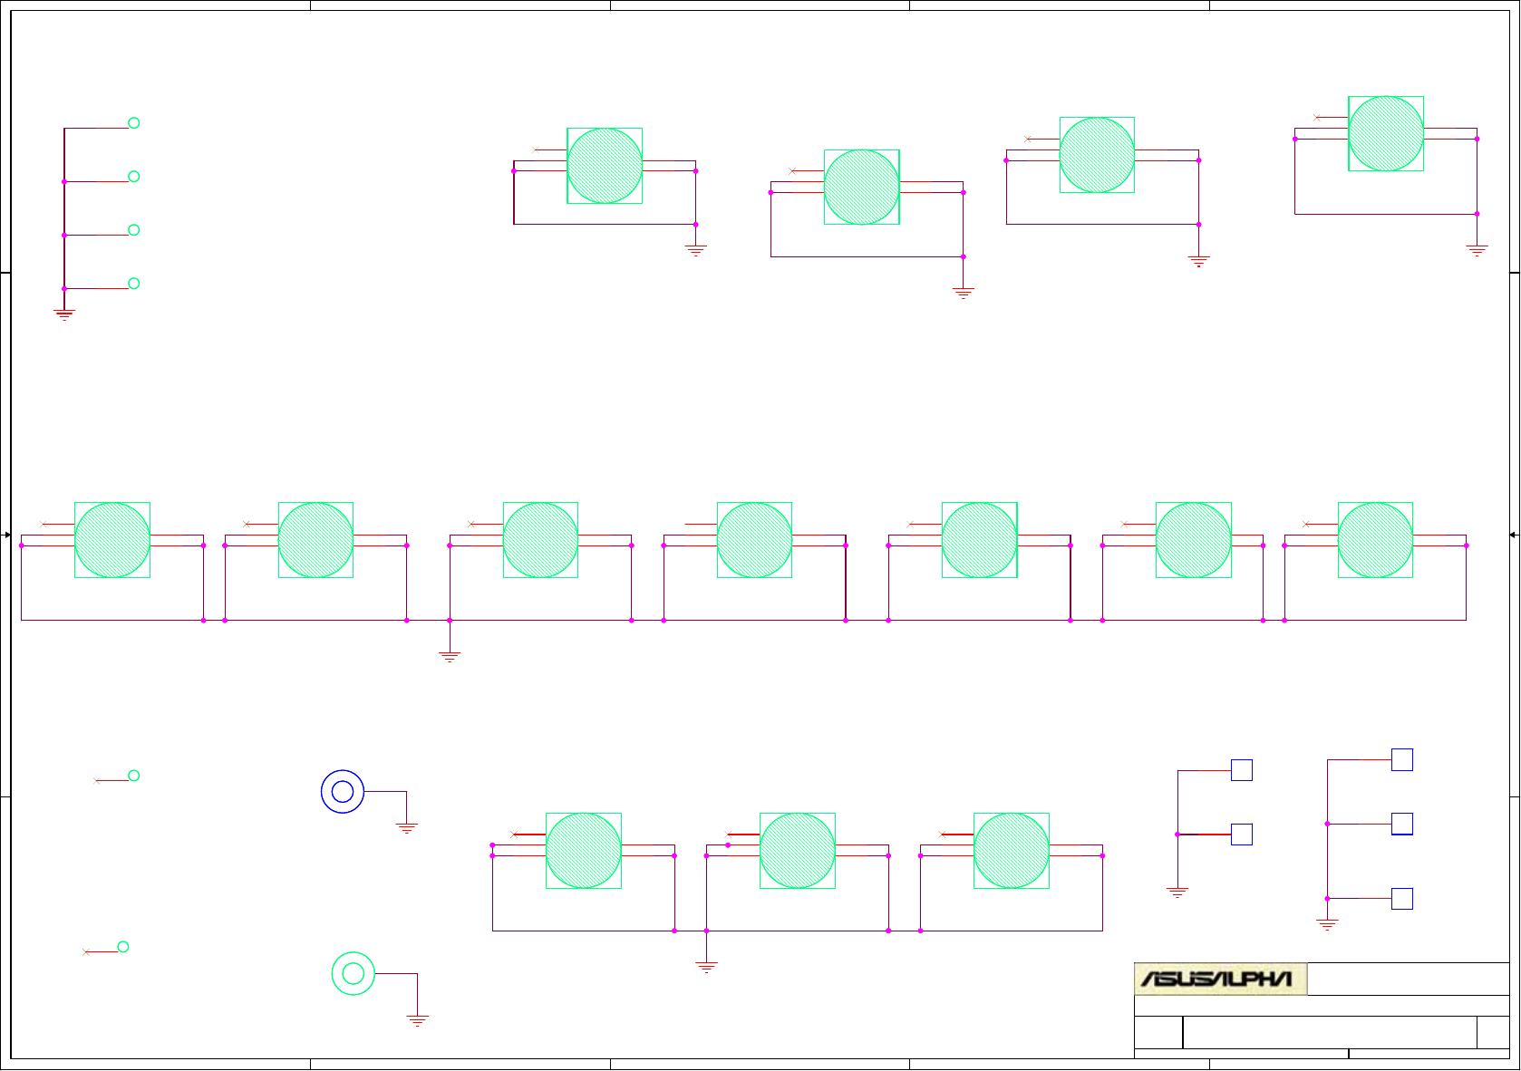Select the leftmost hole in top row of four
The image size is (1521, 1071).
[605, 166]
